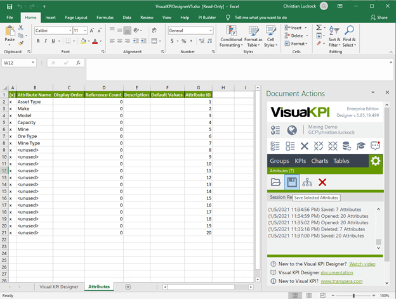Click the documentation link
The image size is (396, 299).
click(337, 272)
